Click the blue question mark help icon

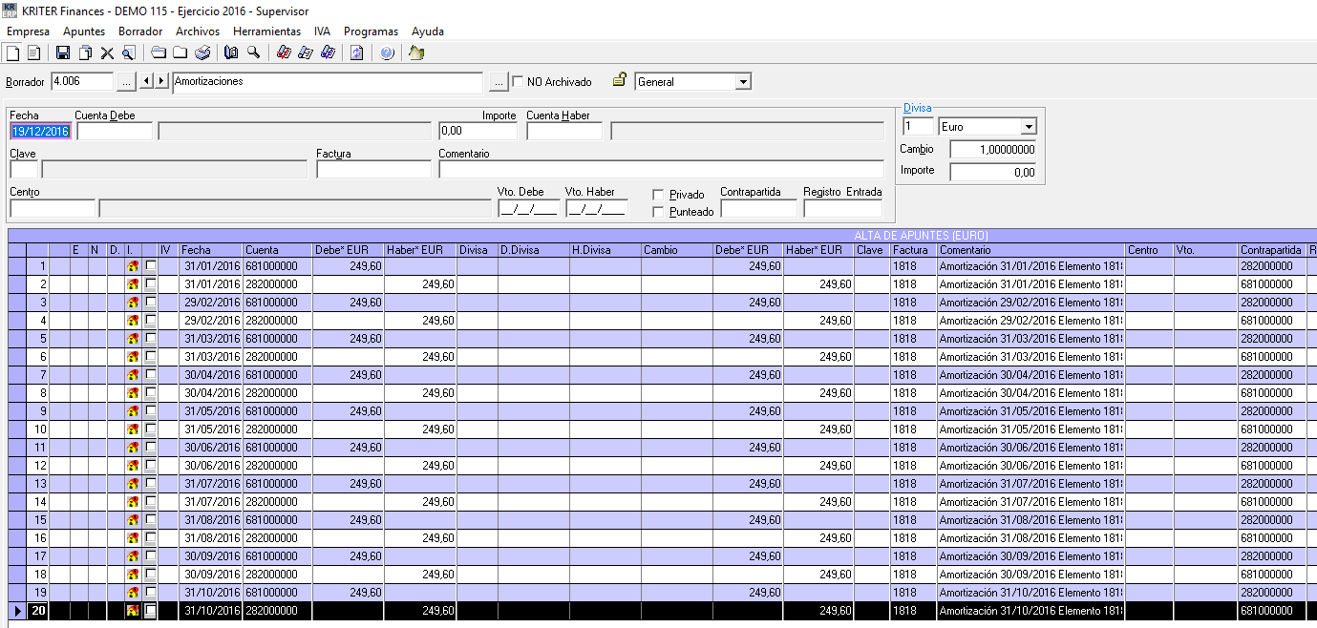(x=387, y=53)
